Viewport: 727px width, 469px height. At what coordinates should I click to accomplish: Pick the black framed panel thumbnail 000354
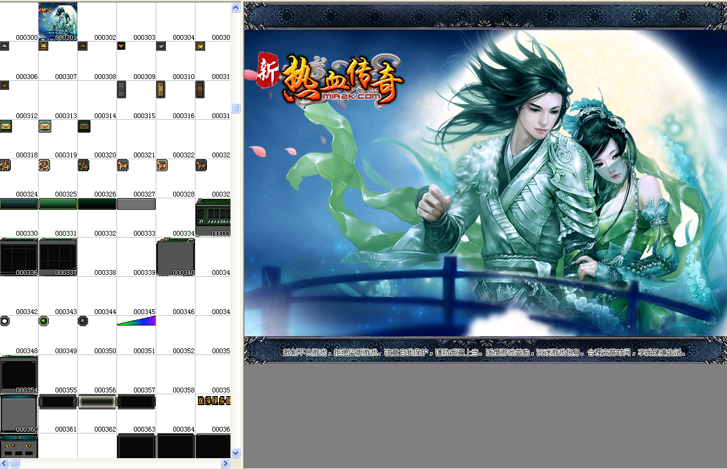click(19, 374)
